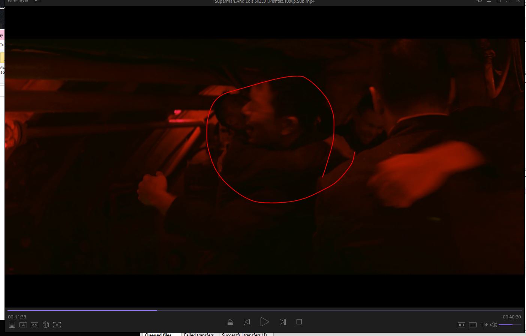Toggle subtitles display icon
This screenshot has height=336, width=526.
473,325
